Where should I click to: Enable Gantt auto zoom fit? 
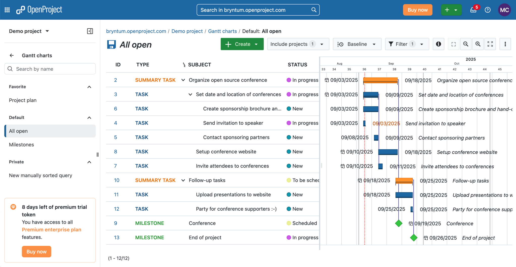tap(454, 44)
